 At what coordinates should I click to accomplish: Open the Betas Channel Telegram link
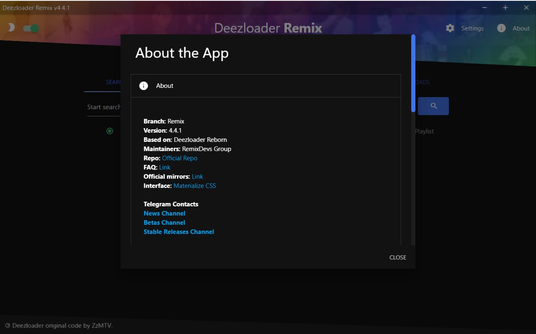pyautogui.click(x=164, y=223)
